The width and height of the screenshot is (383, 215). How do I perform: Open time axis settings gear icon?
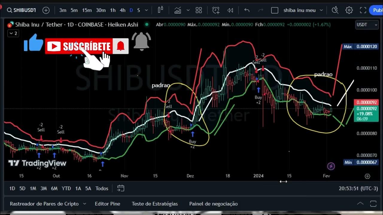tap(367, 176)
